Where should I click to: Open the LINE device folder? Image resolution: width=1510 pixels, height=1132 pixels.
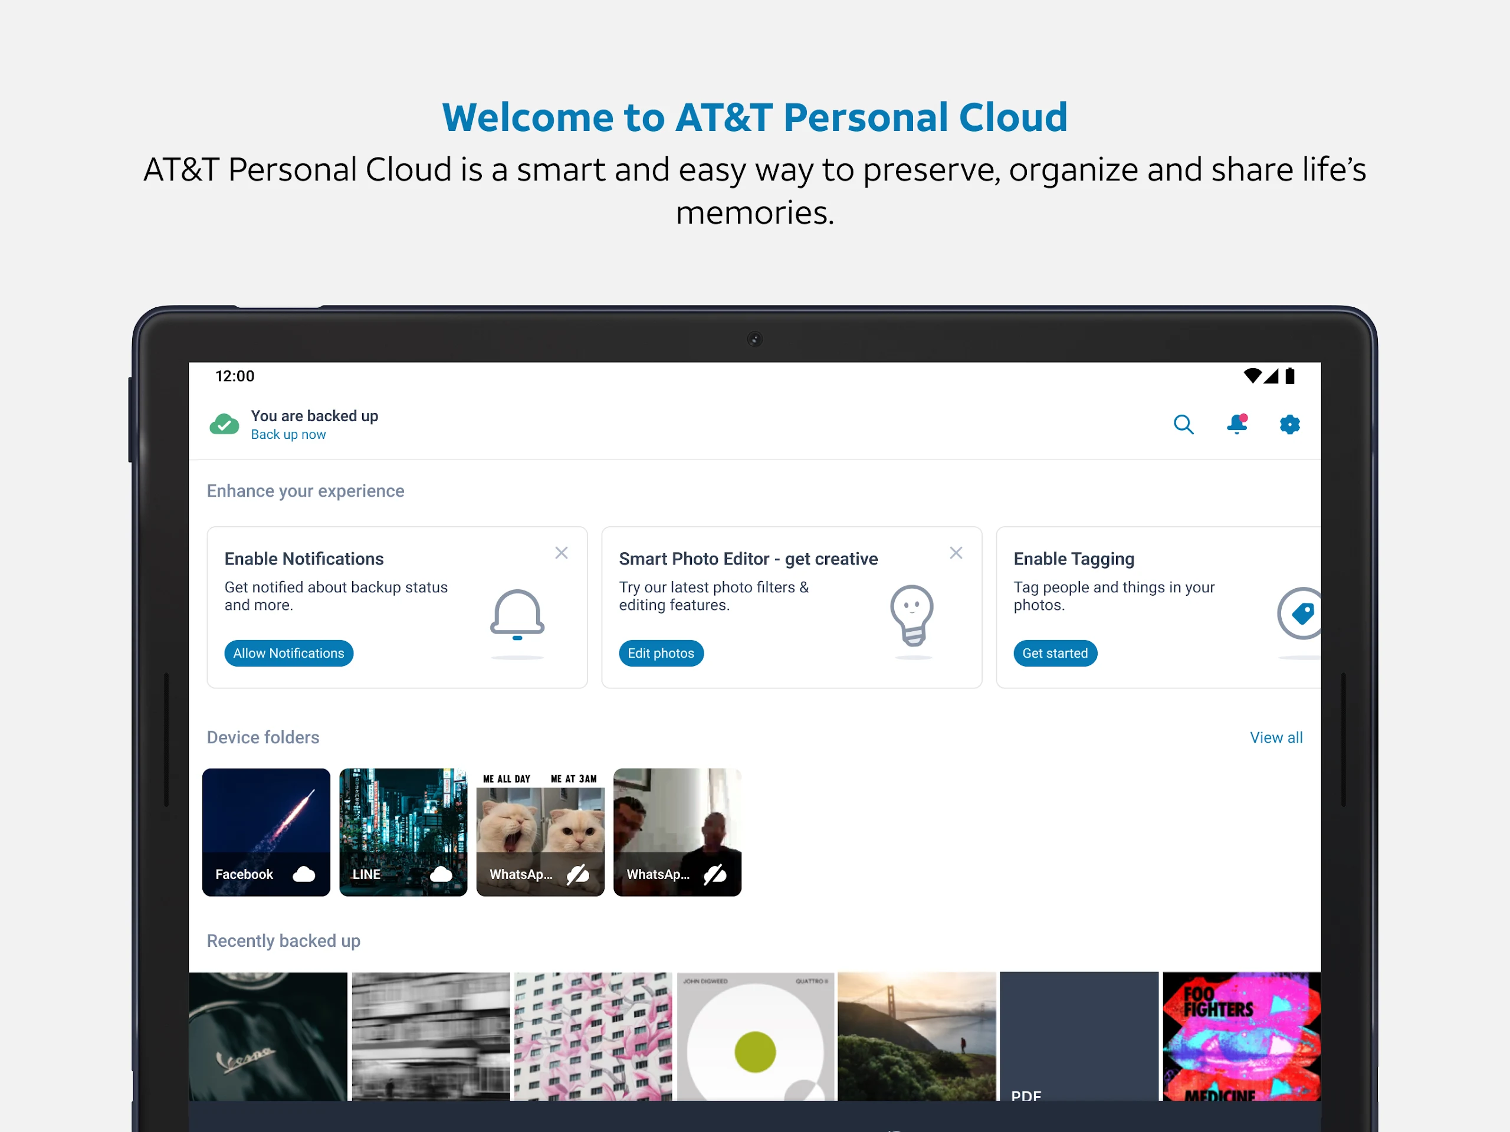[403, 832]
